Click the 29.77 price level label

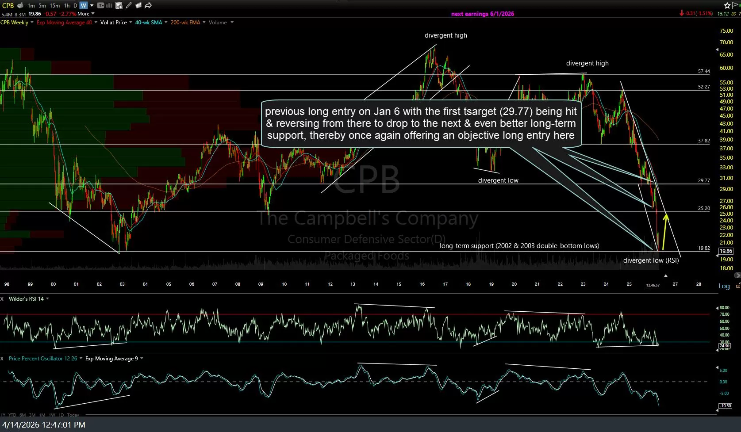click(704, 180)
